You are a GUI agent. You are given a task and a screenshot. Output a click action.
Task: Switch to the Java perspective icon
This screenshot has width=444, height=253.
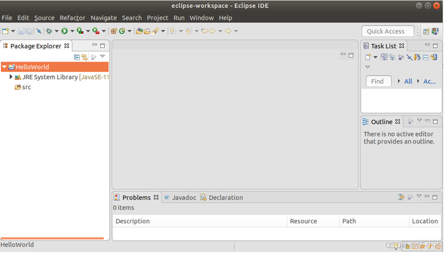coord(435,32)
